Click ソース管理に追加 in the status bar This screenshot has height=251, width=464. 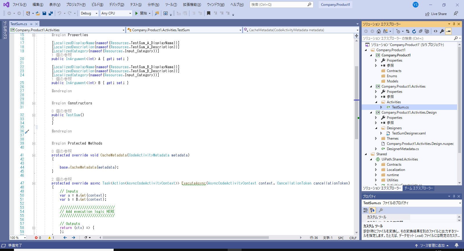[432, 246]
